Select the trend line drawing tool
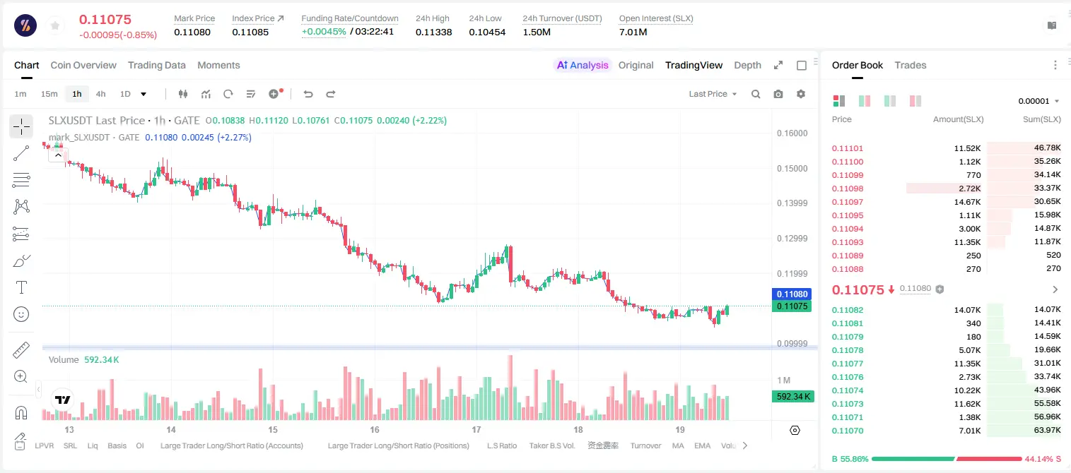Image resolution: width=1071 pixels, height=473 pixels. pyautogui.click(x=21, y=153)
